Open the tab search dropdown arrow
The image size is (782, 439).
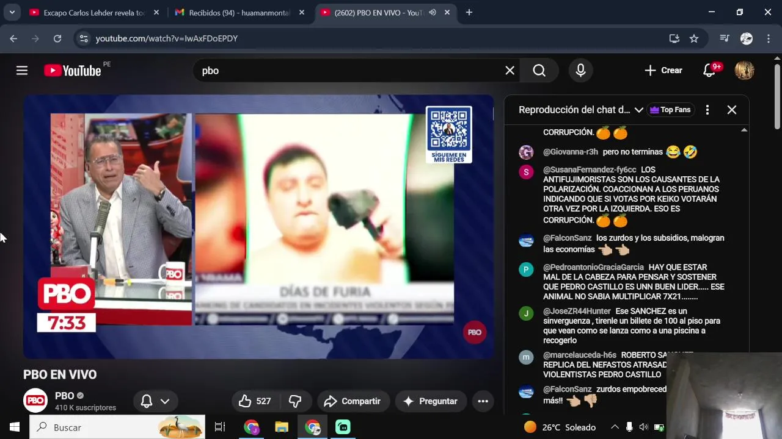12,12
